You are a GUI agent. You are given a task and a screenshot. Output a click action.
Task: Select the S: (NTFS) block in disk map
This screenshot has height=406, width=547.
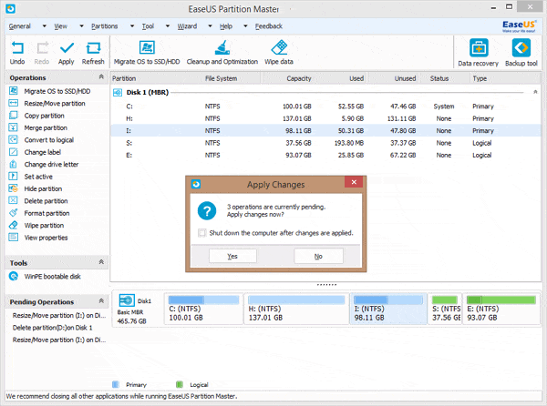coord(445,309)
